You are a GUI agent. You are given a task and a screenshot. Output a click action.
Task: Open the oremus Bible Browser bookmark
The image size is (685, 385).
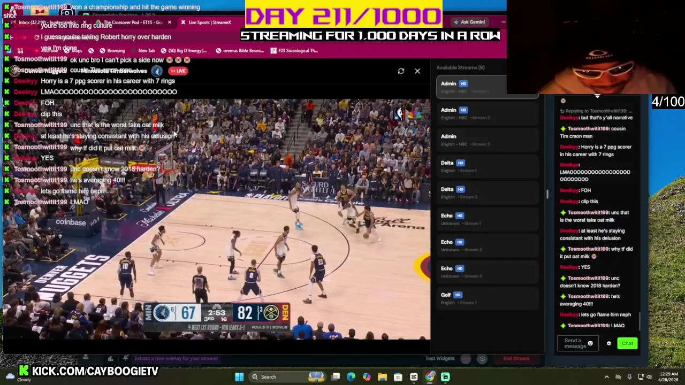[x=240, y=50]
